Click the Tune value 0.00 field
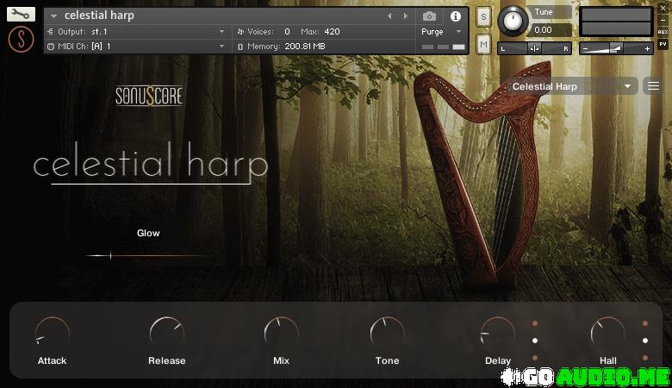This screenshot has width=672, height=388. [550, 30]
